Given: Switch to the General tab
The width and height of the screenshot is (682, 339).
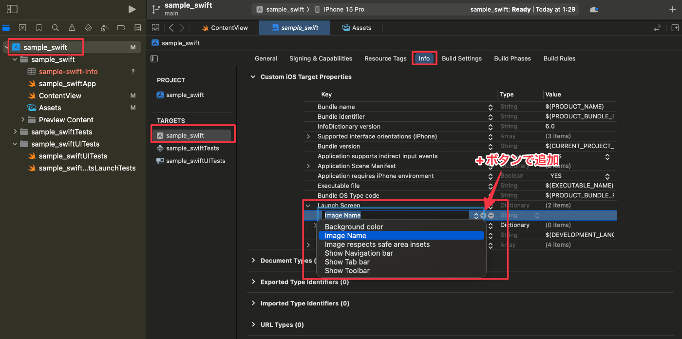Looking at the screenshot, I should pos(266,58).
